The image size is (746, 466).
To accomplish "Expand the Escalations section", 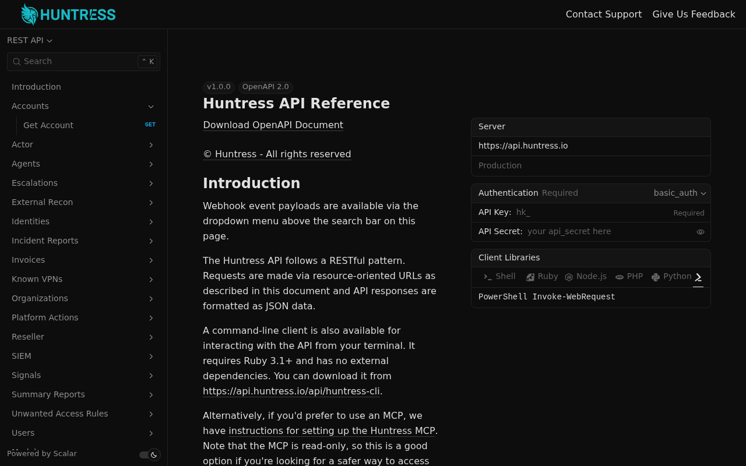I will click(x=151, y=183).
